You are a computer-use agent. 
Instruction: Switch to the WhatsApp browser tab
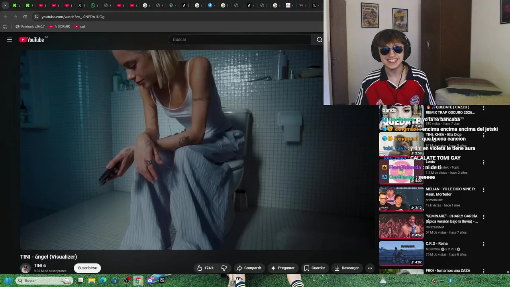pos(93,5)
